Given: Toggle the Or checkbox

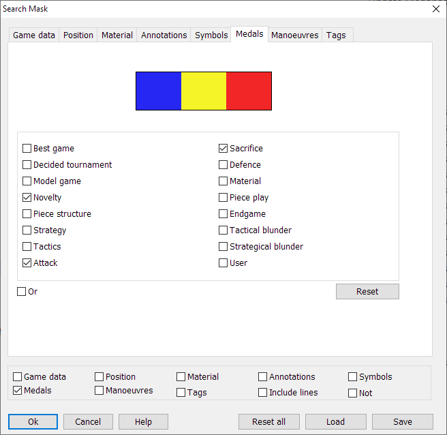Looking at the screenshot, I should click(21, 292).
